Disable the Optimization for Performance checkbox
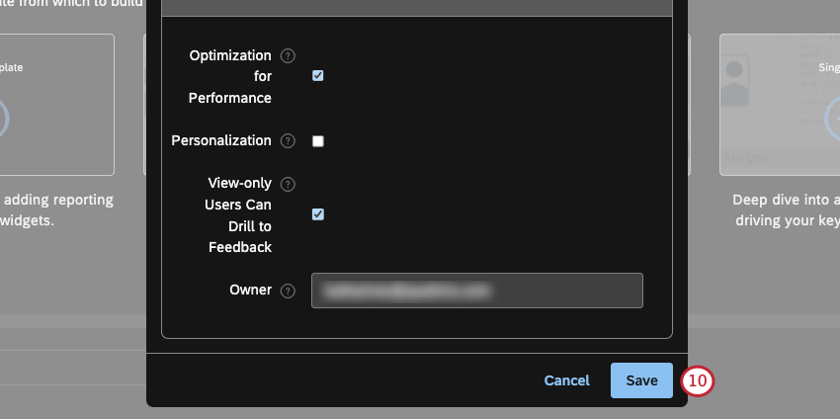Viewport: 840px width, 419px height. coord(318,75)
